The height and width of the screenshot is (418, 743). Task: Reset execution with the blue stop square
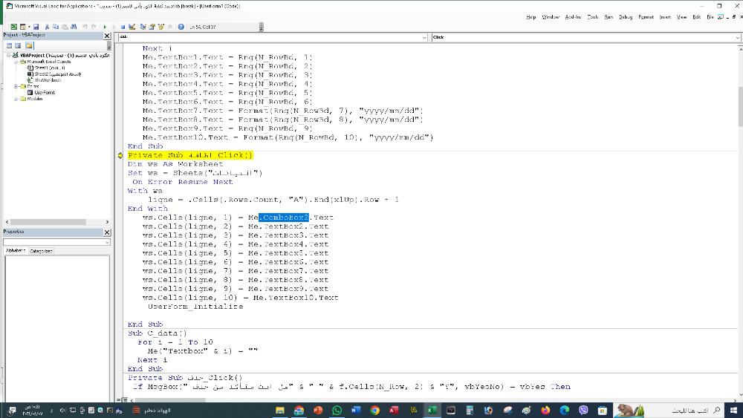pos(123,27)
